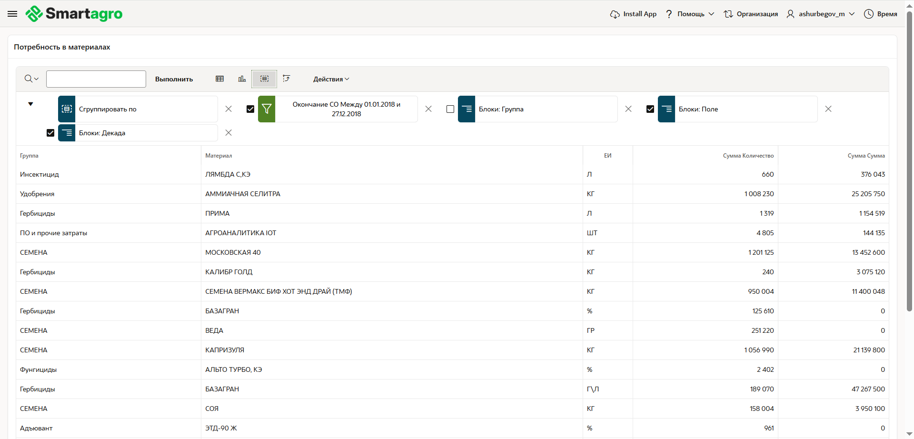Open the search column selector dropdown
The image size is (914, 439).
[x=31, y=79]
